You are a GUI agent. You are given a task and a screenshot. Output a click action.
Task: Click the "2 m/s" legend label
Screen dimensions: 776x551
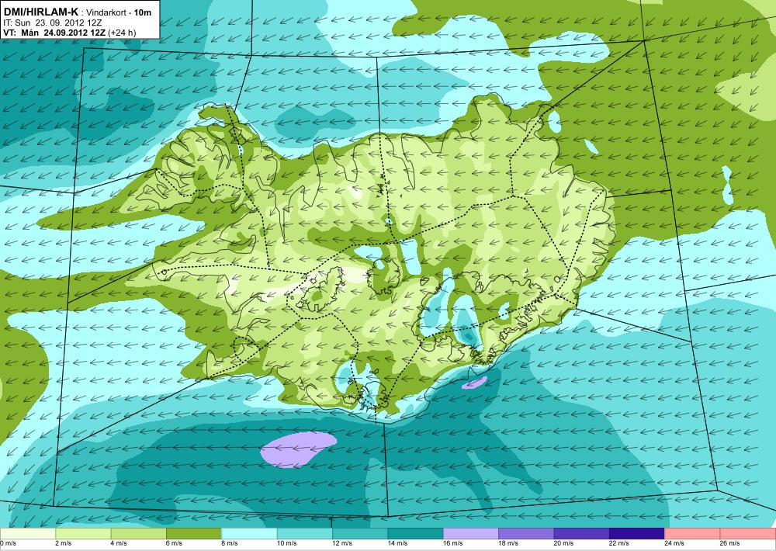[64, 543]
